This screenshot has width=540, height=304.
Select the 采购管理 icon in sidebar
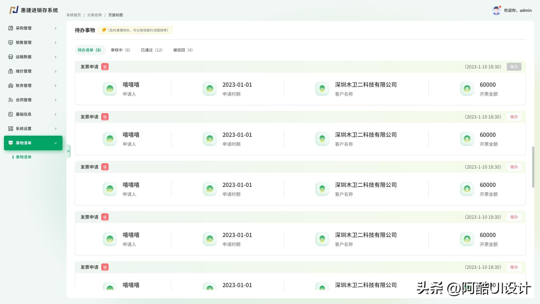10,28
